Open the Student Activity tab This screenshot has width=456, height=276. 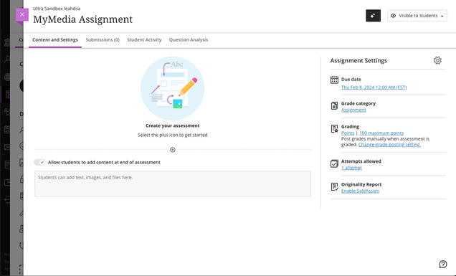coord(144,40)
